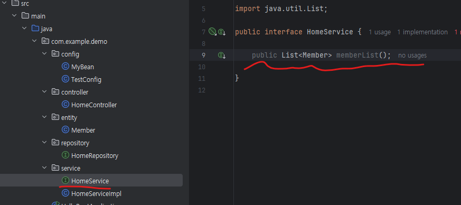Collapse the repository package chevron
The image size is (461, 205).
[44, 142]
